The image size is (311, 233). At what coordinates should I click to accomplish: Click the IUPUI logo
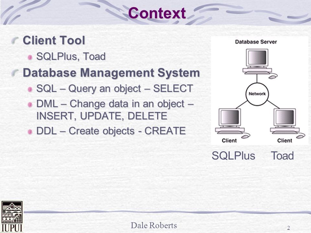point(12,216)
